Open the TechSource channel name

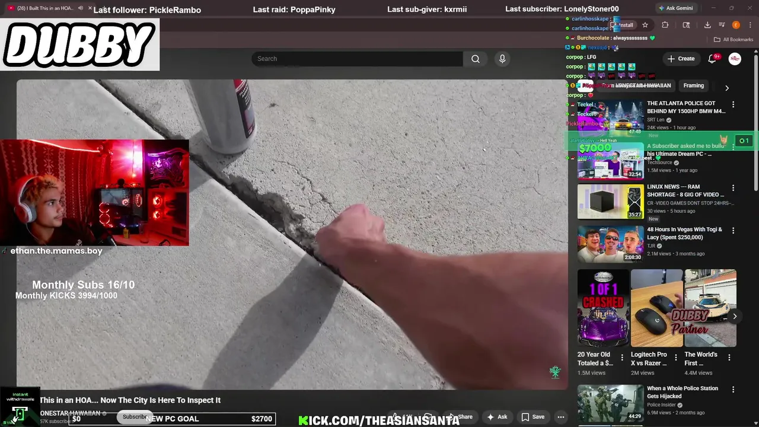[x=659, y=162]
